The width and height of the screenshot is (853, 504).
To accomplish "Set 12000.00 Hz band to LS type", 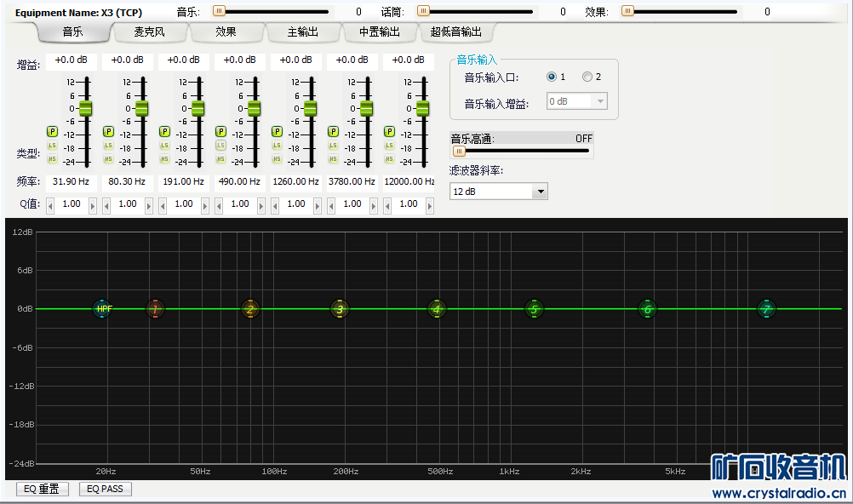I will [389, 146].
